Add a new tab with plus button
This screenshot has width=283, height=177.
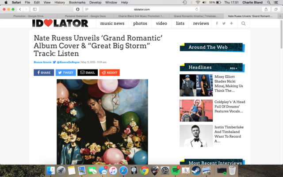point(280,16)
